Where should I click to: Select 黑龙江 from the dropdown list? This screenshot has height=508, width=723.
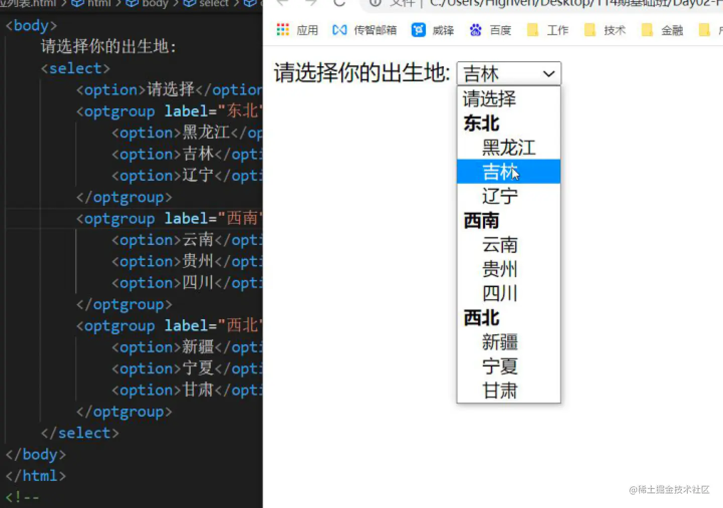[508, 148]
